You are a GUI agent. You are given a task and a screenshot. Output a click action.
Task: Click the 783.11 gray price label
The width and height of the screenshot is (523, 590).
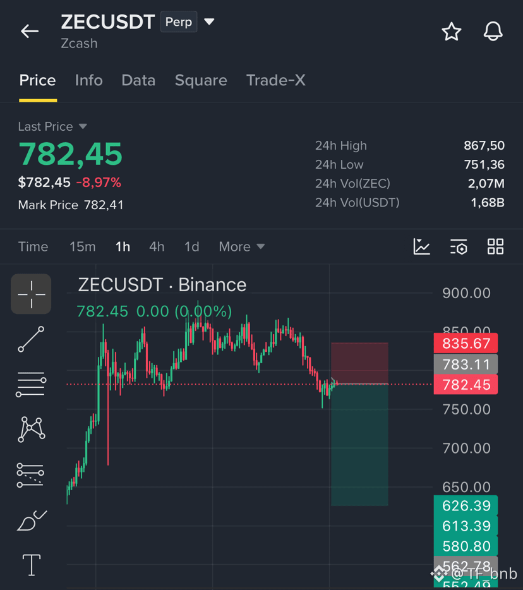[466, 364]
